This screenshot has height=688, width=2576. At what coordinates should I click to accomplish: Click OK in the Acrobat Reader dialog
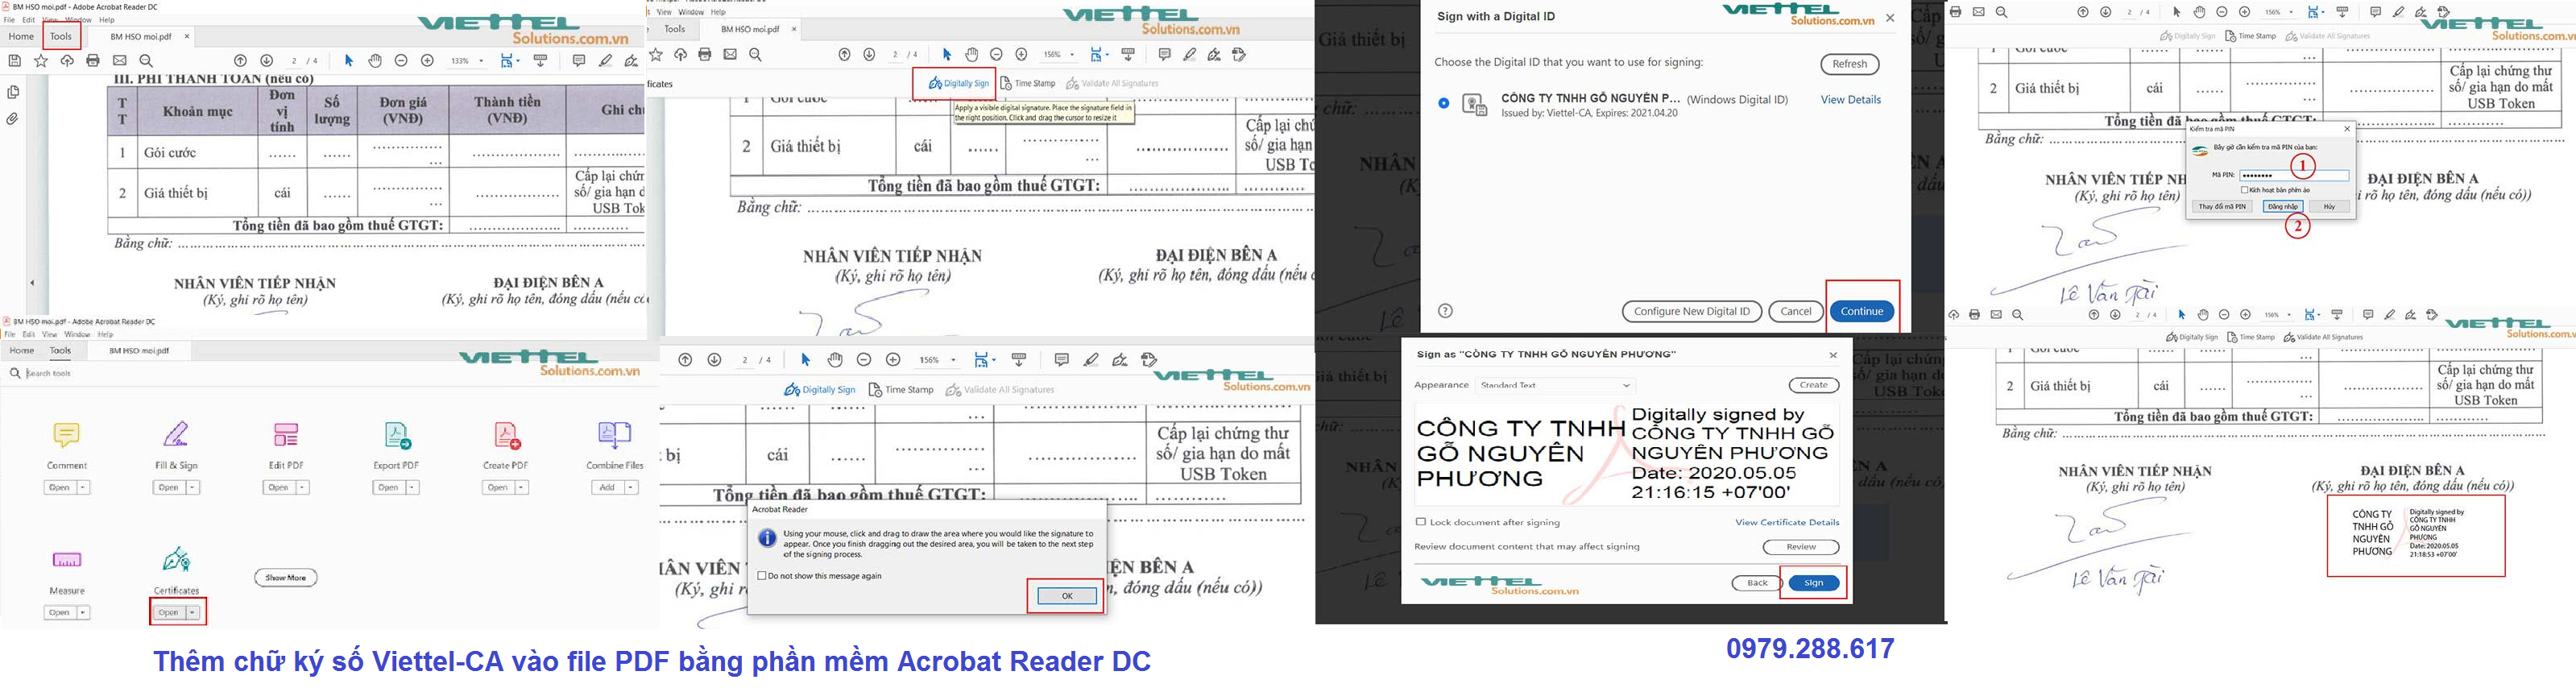tap(1067, 595)
